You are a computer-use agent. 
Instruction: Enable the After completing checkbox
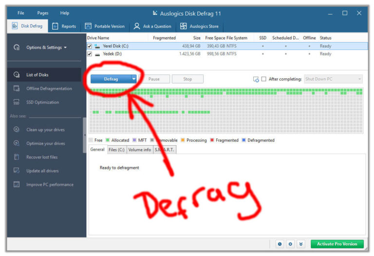(264, 79)
